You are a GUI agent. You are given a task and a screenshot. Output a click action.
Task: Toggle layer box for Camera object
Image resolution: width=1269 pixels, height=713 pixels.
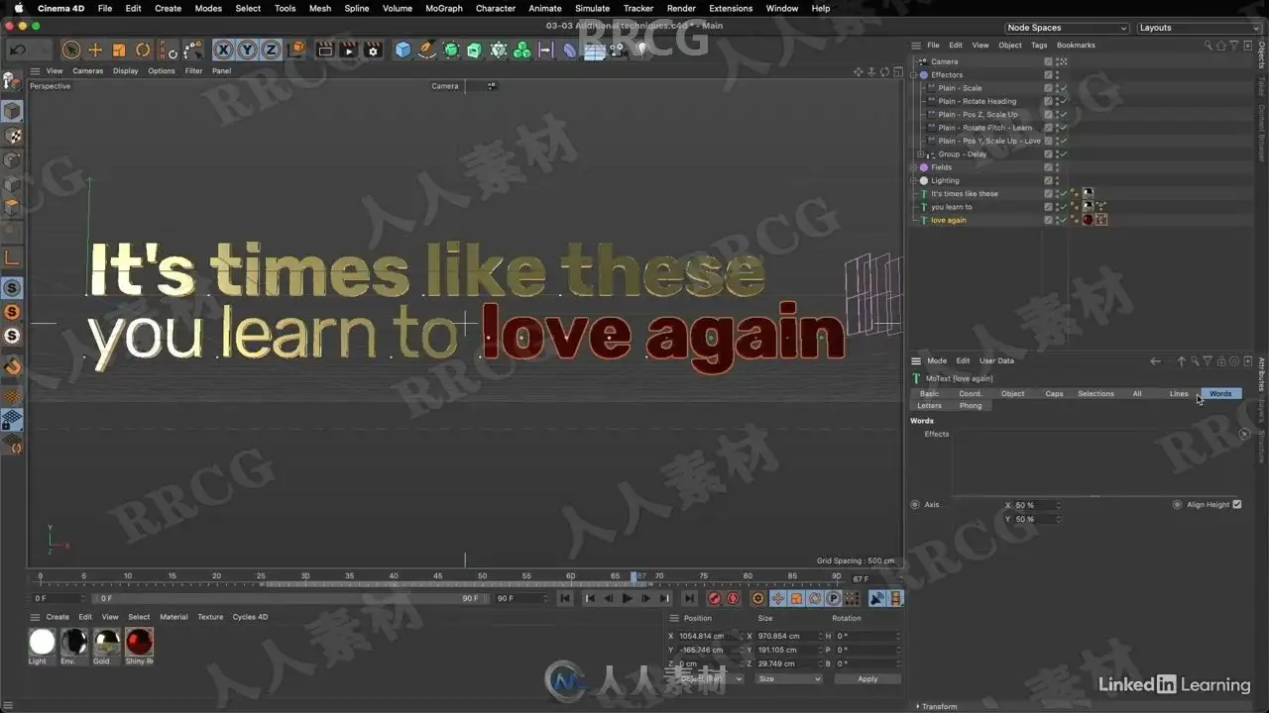1048,61
